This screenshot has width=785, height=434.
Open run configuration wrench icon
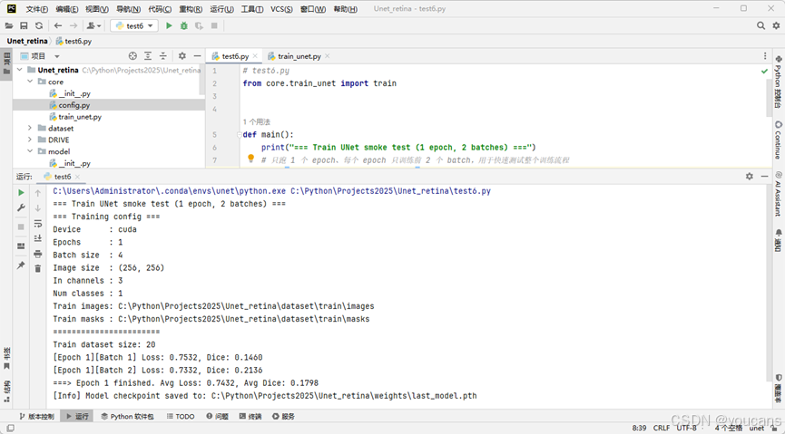(21, 207)
